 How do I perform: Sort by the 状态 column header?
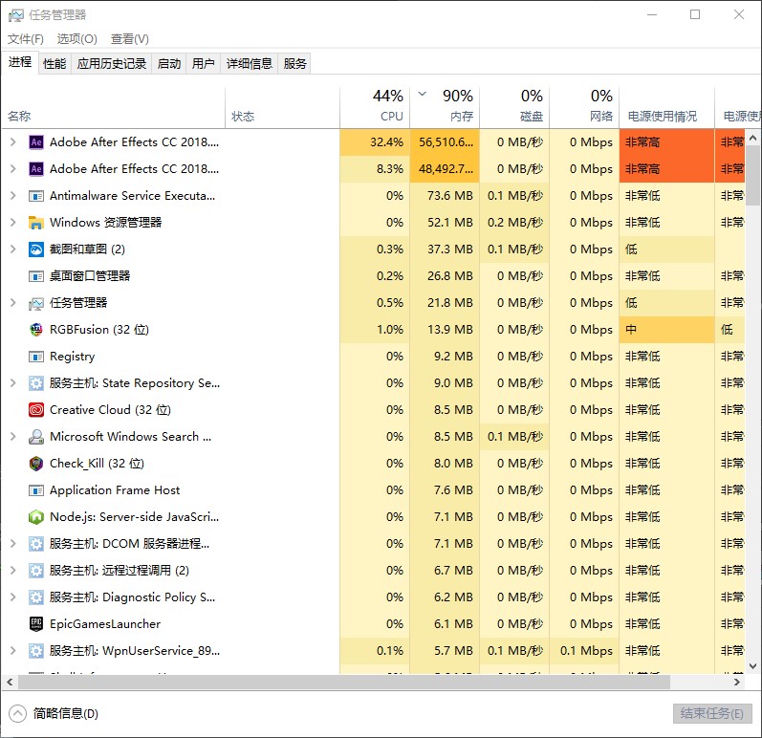coord(282,108)
